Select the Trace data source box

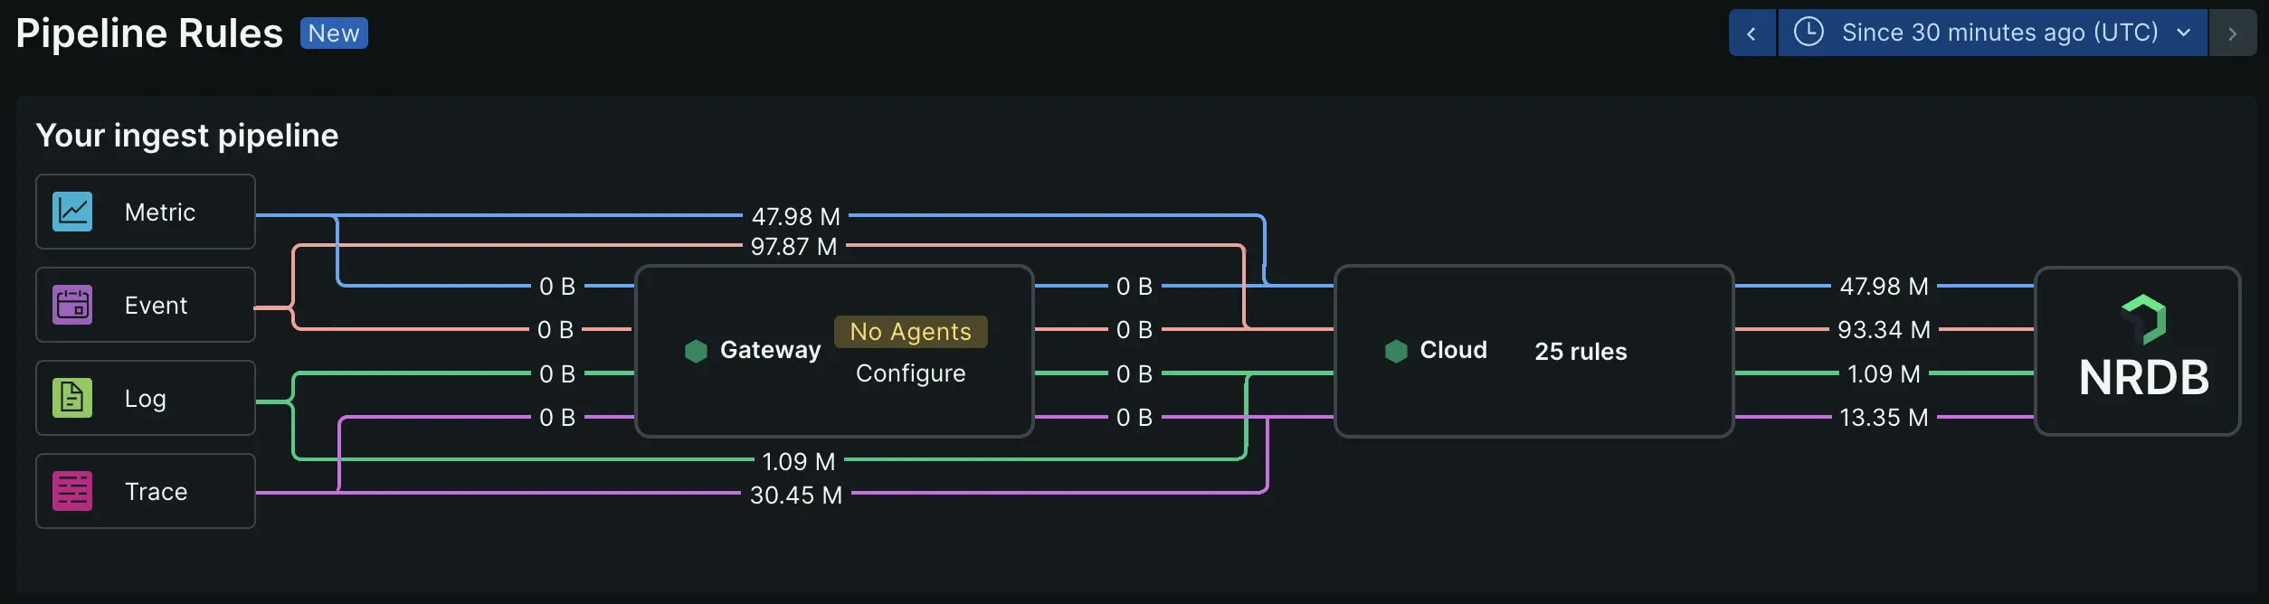tap(146, 491)
